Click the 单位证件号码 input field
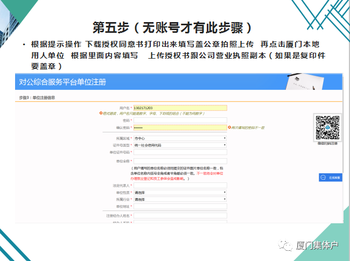The width and height of the screenshot is (350, 261). click(180, 152)
